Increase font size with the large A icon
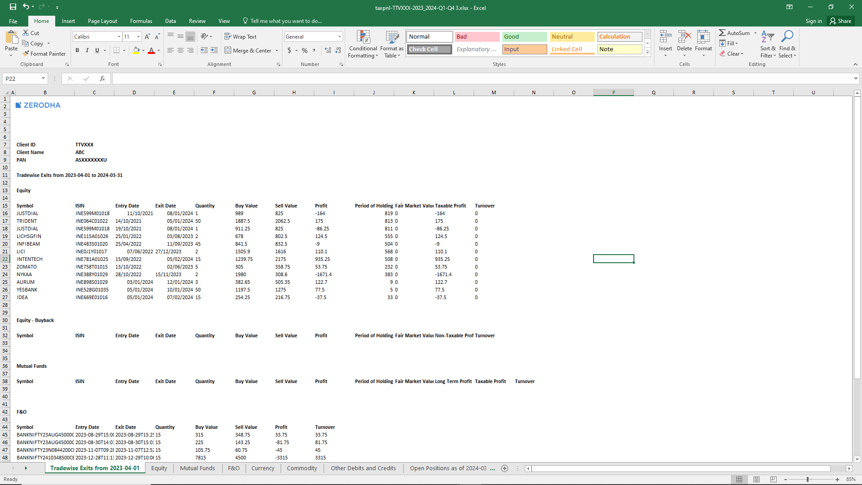The height and width of the screenshot is (485, 862). (147, 37)
